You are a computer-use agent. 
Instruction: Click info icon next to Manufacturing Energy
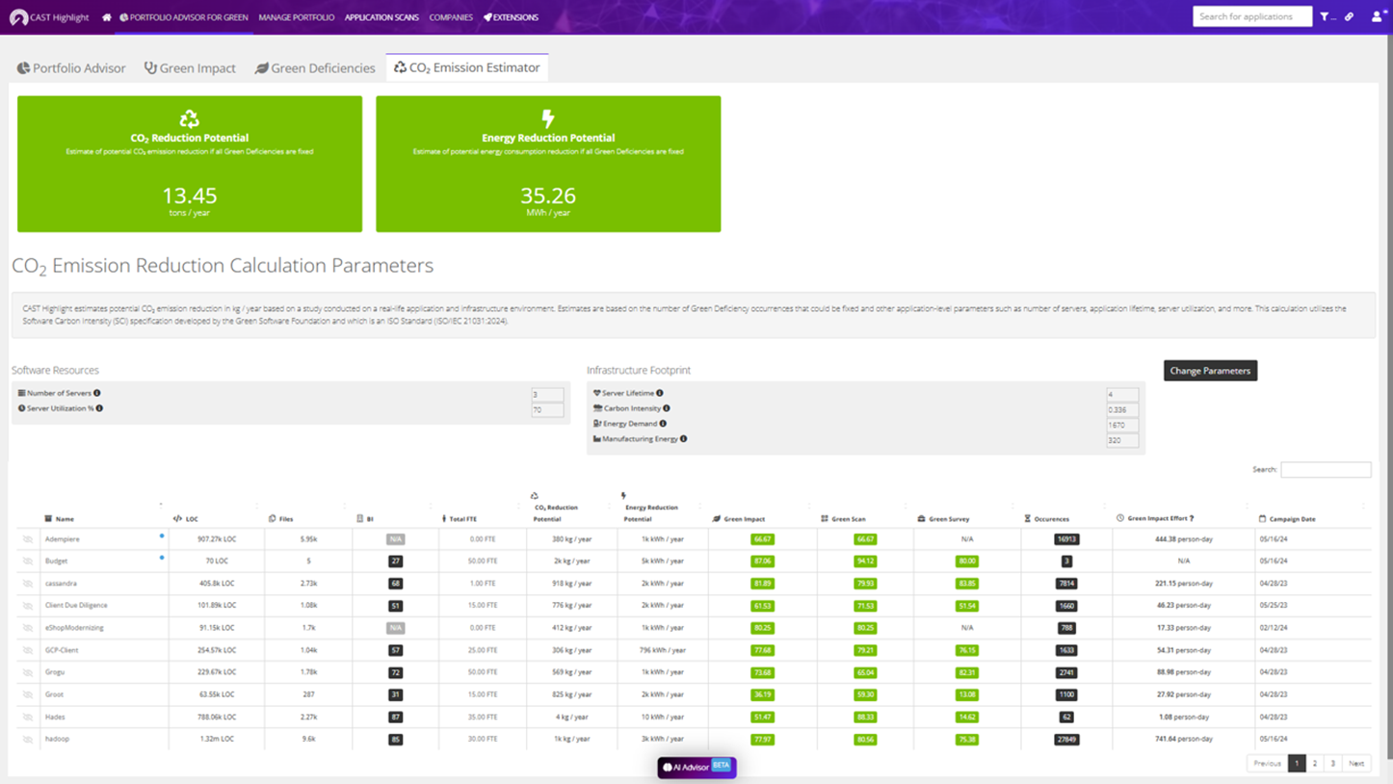coord(684,439)
